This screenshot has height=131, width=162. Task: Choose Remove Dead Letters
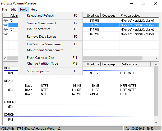click(x=50, y=37)
